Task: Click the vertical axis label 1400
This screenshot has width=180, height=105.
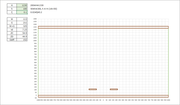Action: [x=35, y=19]
